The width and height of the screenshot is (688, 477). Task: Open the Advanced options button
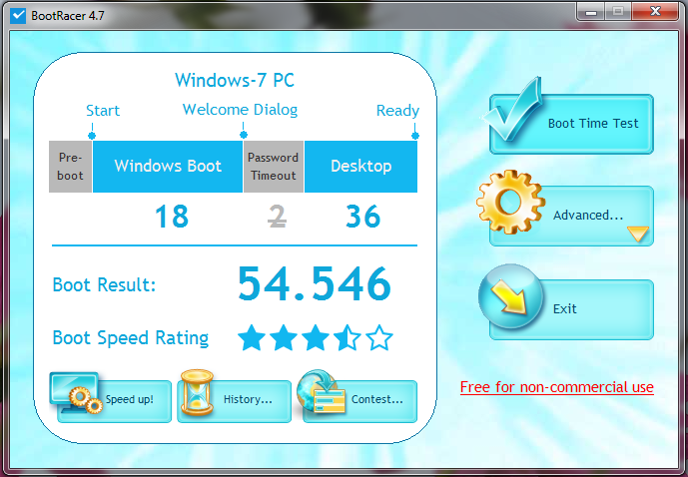pyautogui.click(x=571, y=216)
